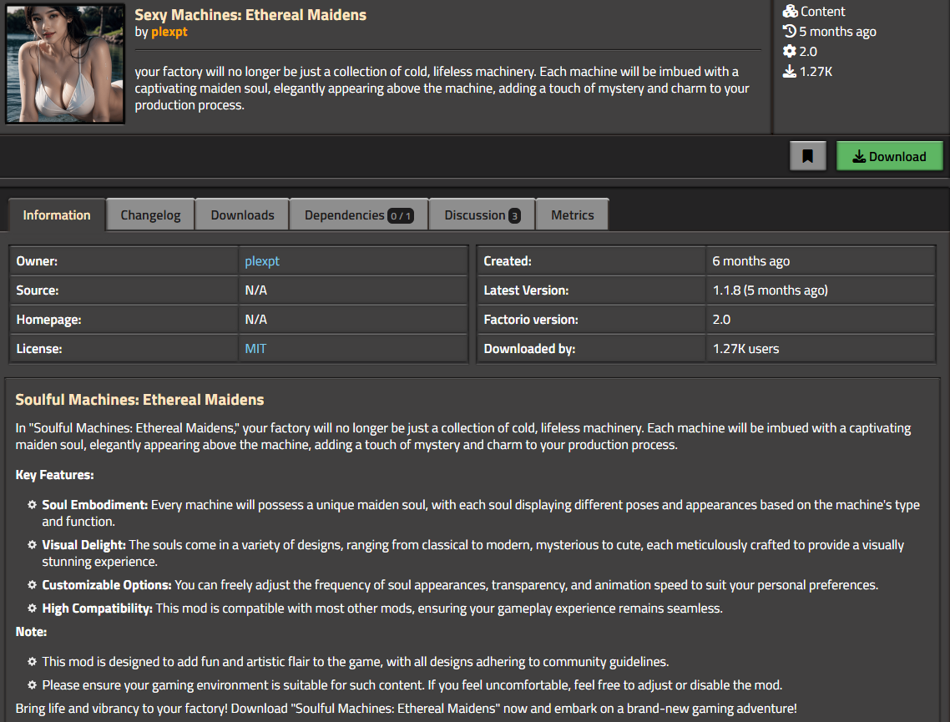Click the Content category cubes icon
Image resolution: width=950 pixels, height=722 pixels.
click(x=790, y=11)
